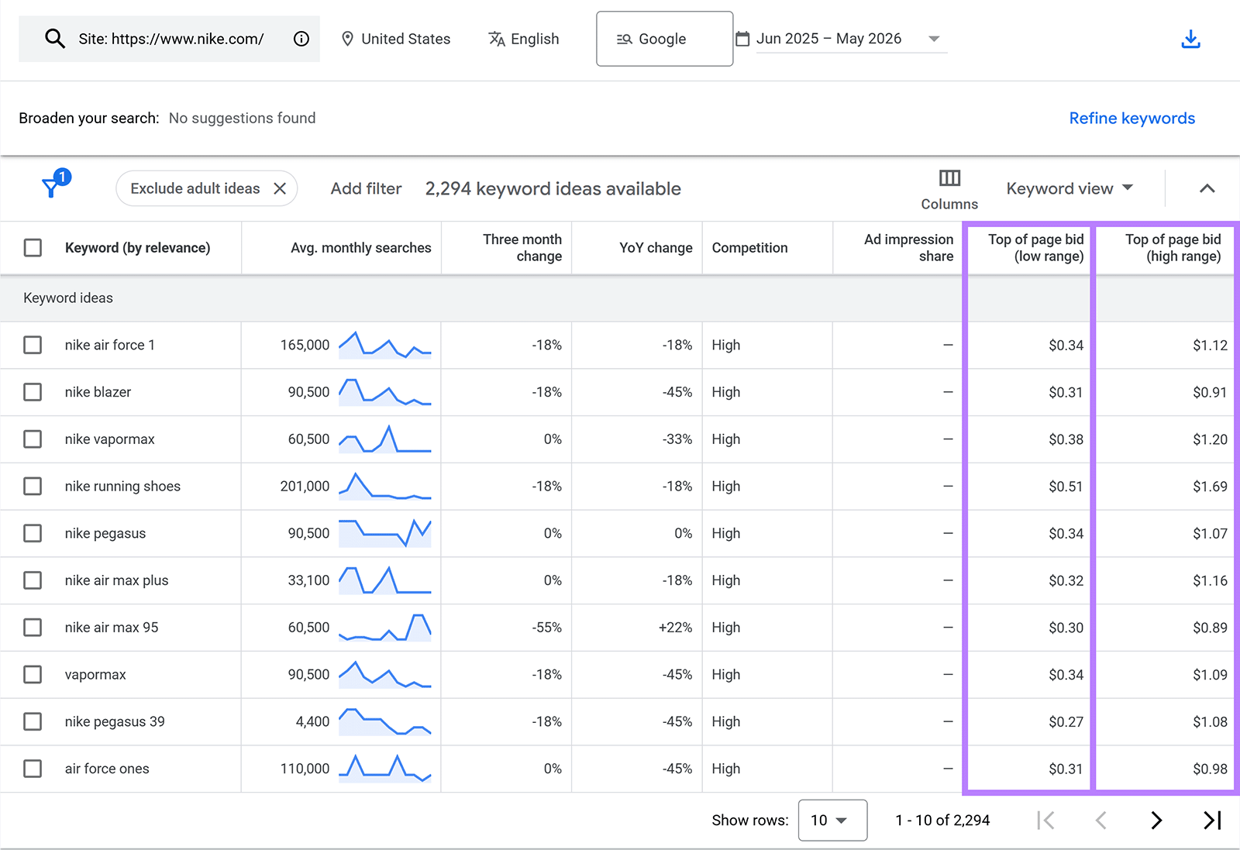Sort by Avg. monthly searches column

(x=360, y=248)
